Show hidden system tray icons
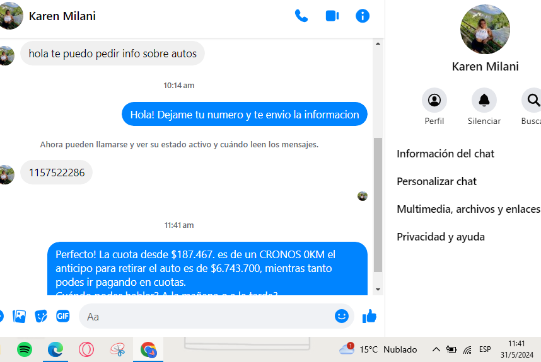The image size is (541, 362). (x=436, y=349)
